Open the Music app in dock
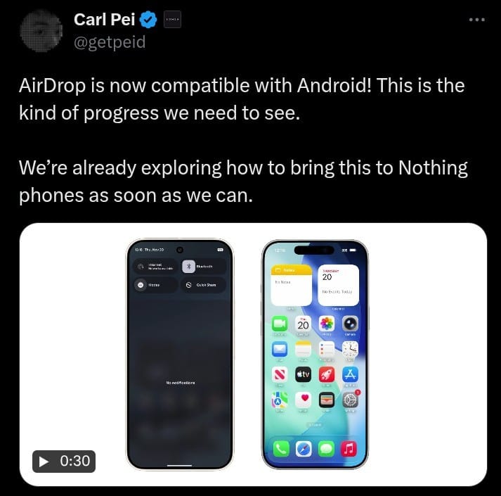501x496 pixels. click(349, 449)
